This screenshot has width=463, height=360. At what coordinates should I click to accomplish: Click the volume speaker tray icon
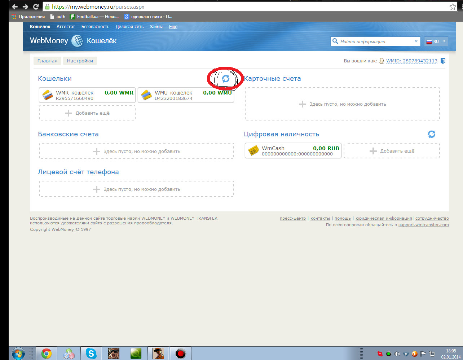pyautogui.click(x=397, y=354)
